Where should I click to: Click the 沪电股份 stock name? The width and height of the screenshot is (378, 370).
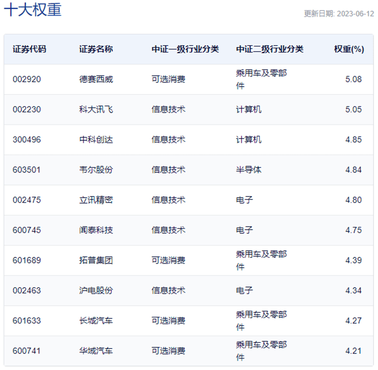coord(96,290)
